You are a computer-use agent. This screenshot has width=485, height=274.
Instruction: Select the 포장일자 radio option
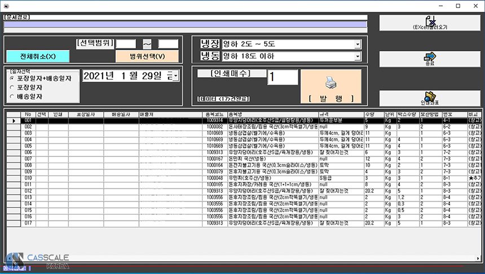point(12,87)
